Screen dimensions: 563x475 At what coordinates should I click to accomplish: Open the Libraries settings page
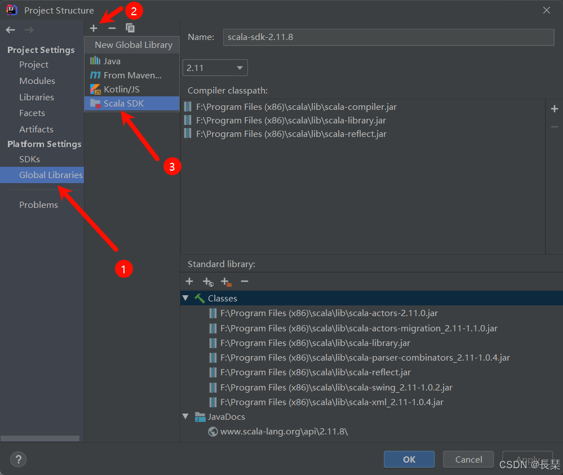coord(37,97)
